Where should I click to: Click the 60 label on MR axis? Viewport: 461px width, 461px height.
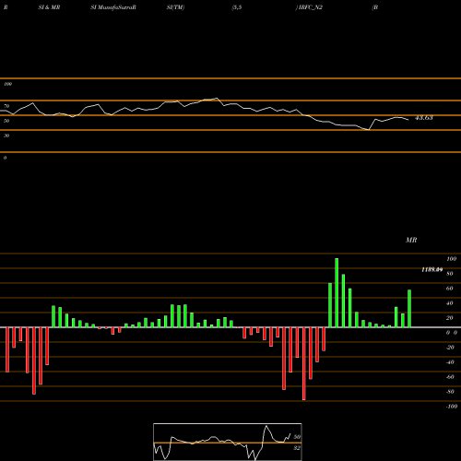pos(450,289)
